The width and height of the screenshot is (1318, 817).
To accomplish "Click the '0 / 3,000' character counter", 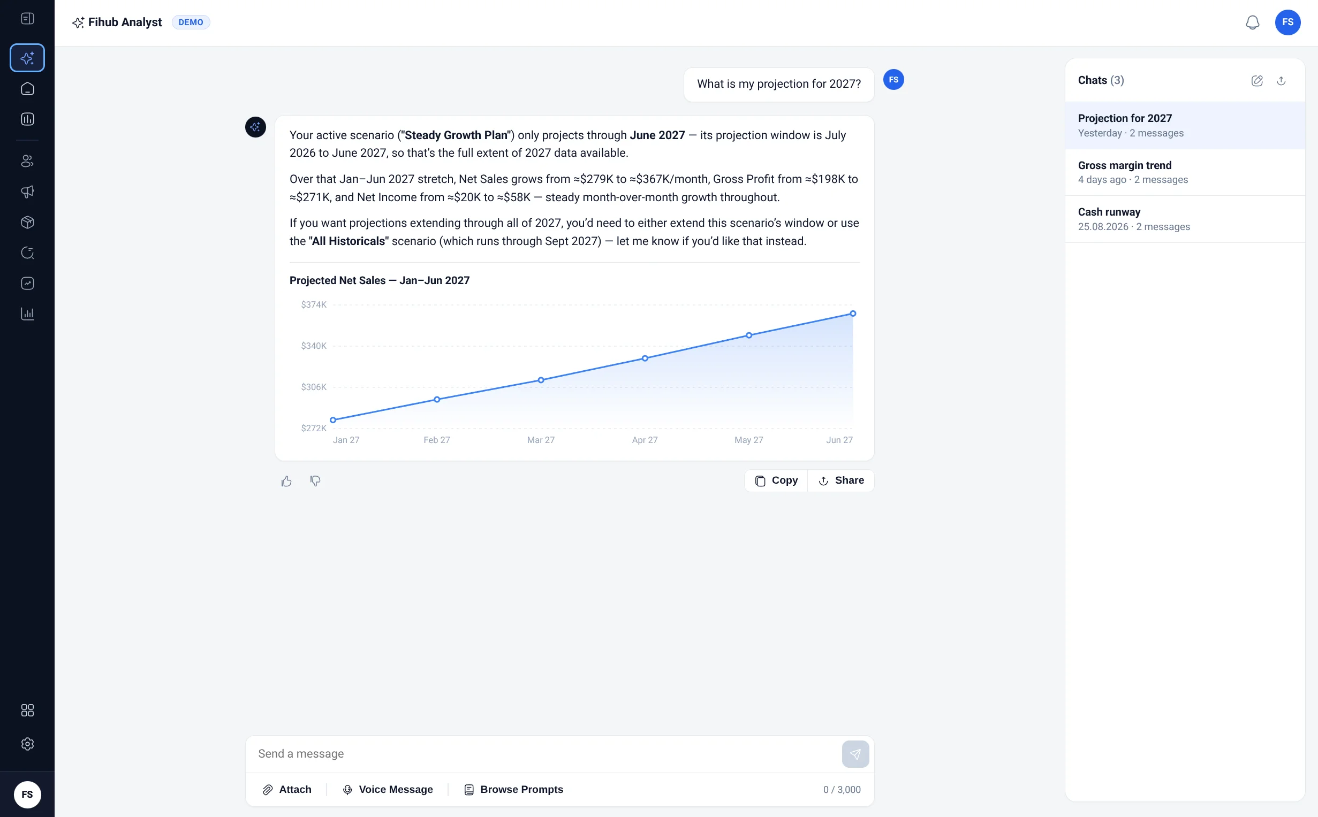I will pos(842,789).
